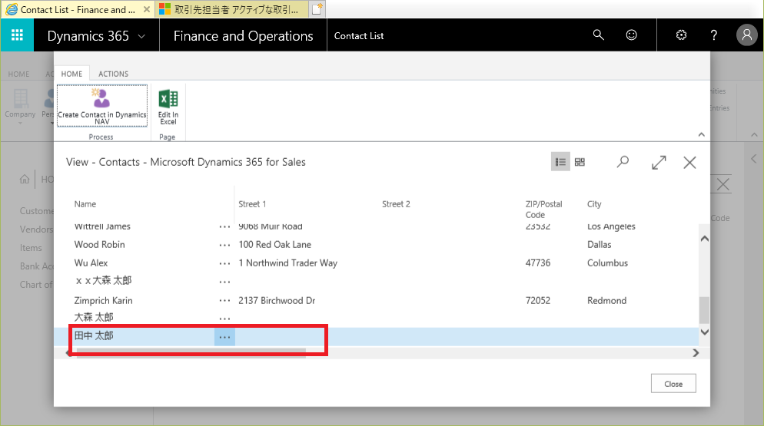Switch to list view layout
Image resolution: width=764 pixels, height=426 pixels.
560,162
